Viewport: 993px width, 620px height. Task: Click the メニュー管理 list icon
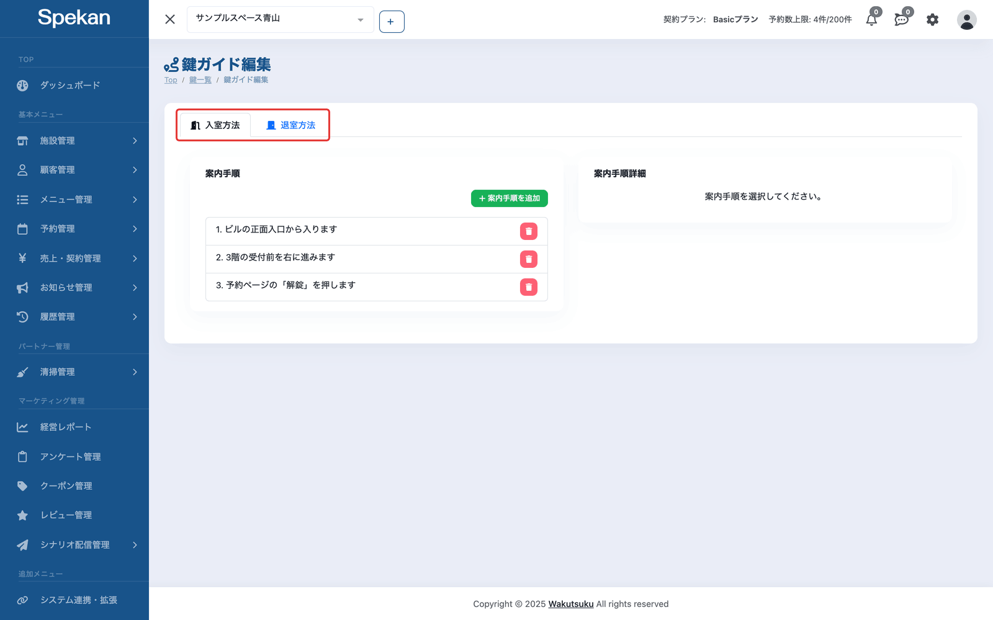coord(22,200)
